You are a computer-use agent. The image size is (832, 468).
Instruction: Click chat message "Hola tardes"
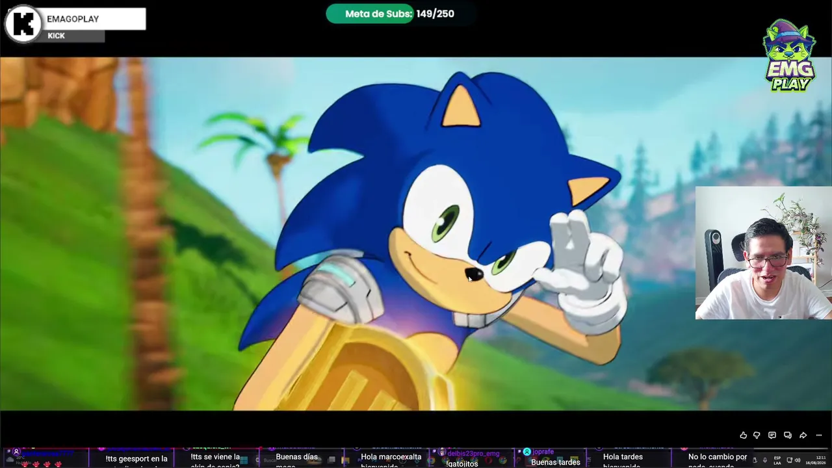(623, 457)
